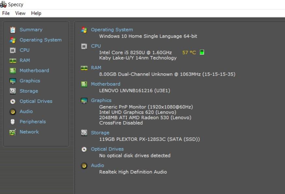Click the RAM module icon in sidebar

coord(13,60)
